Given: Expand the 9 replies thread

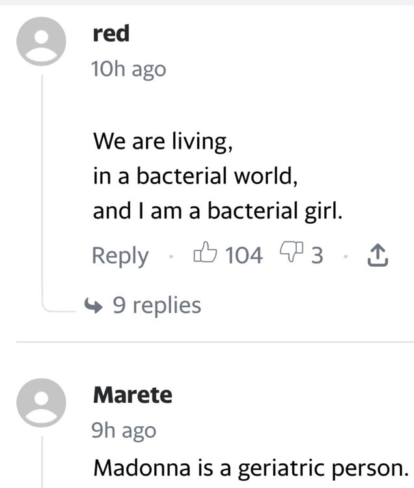Looking at the screenshot, I should point(156,305).
